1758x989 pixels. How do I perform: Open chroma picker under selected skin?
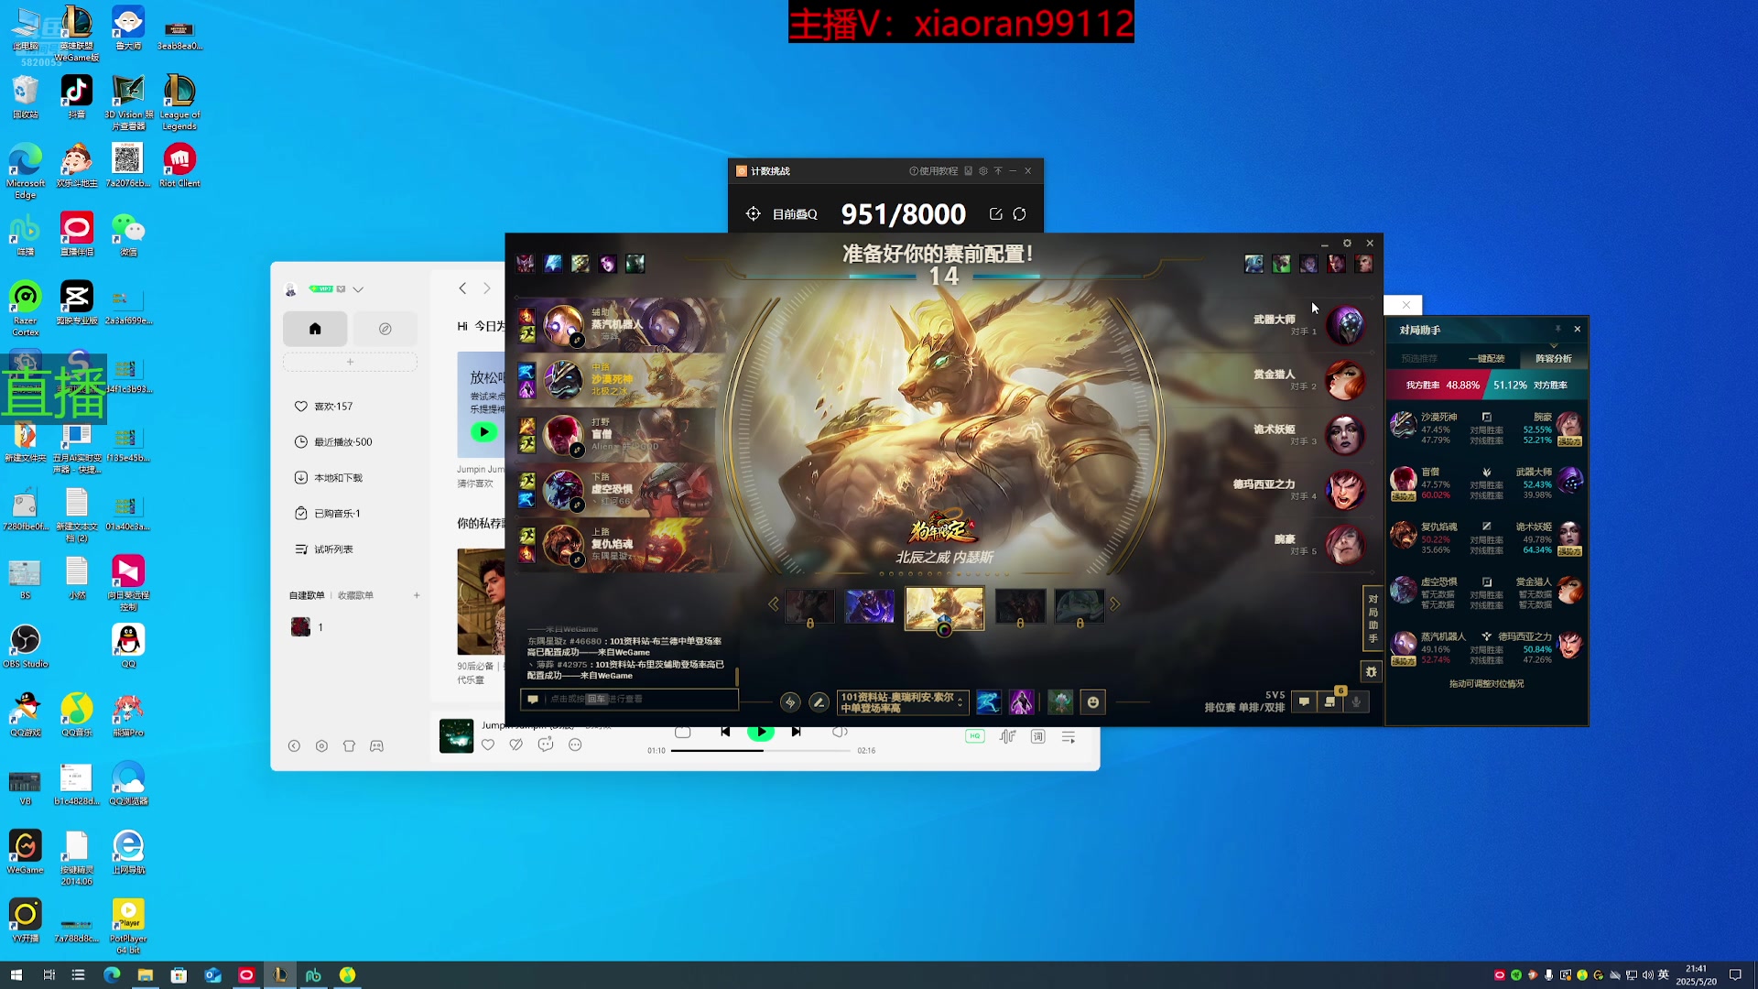[945, 629]
